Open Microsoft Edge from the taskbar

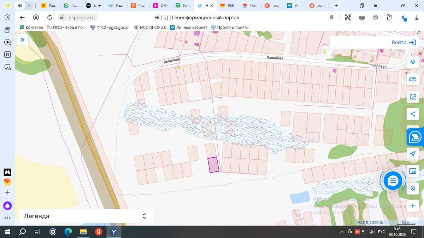68,232
